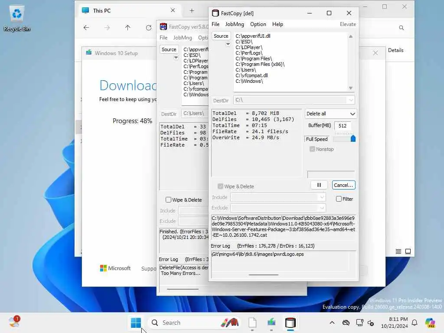Click Source button in FastCopy ver5.8 window
The image size is (444, 333).
pyautogui.click(x=169, y=49)
